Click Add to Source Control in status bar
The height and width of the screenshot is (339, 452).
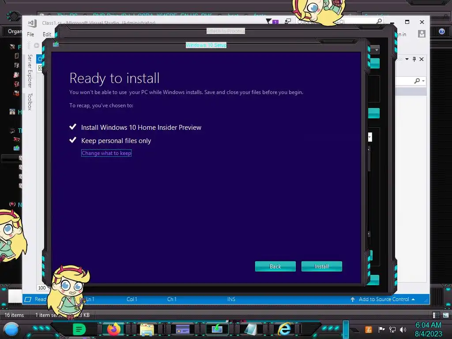384,299
